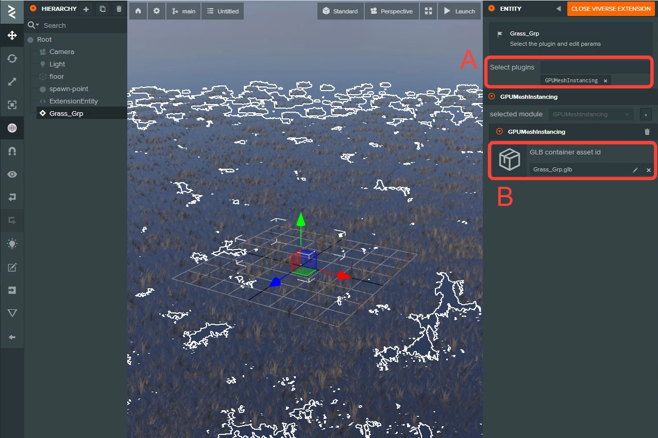The height and width of the screenshot is (438, 658).
Task: Toggle world/local space globe icon
Action: pos(12,128)
